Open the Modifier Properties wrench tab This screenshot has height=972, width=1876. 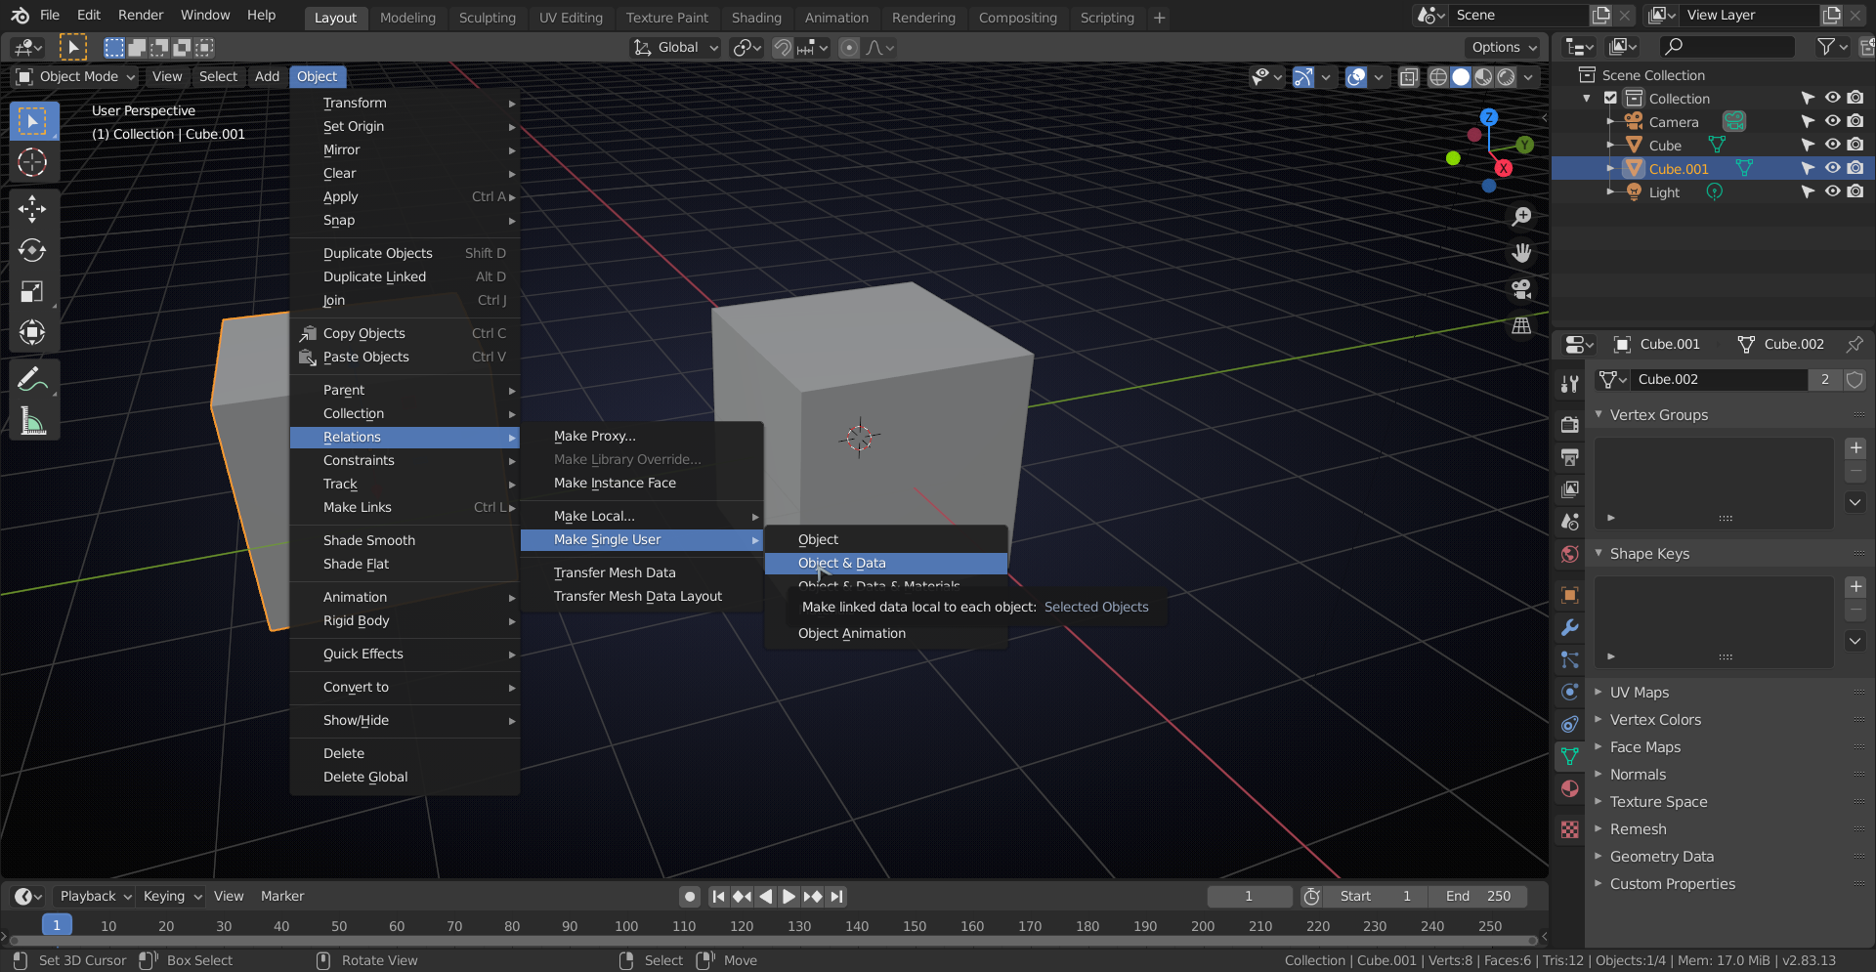click(1569, 626)
